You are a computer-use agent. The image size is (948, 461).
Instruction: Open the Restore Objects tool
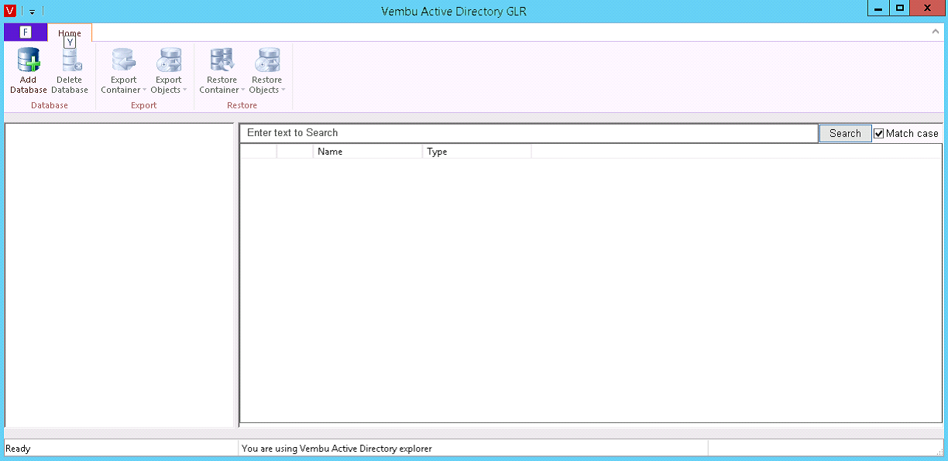pos(266,70)
